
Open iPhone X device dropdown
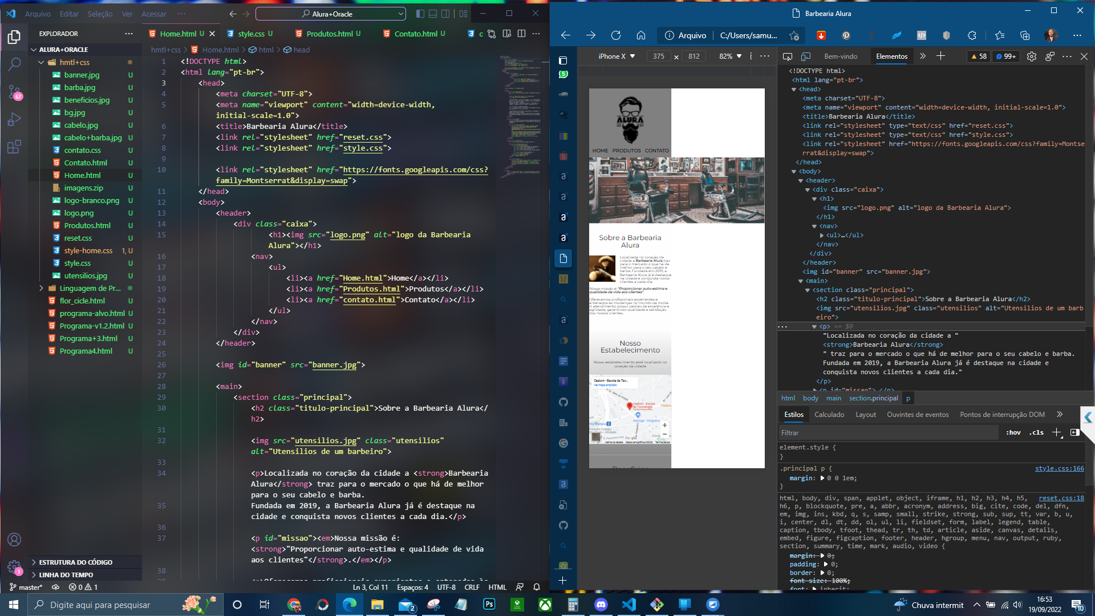(617, 56)
